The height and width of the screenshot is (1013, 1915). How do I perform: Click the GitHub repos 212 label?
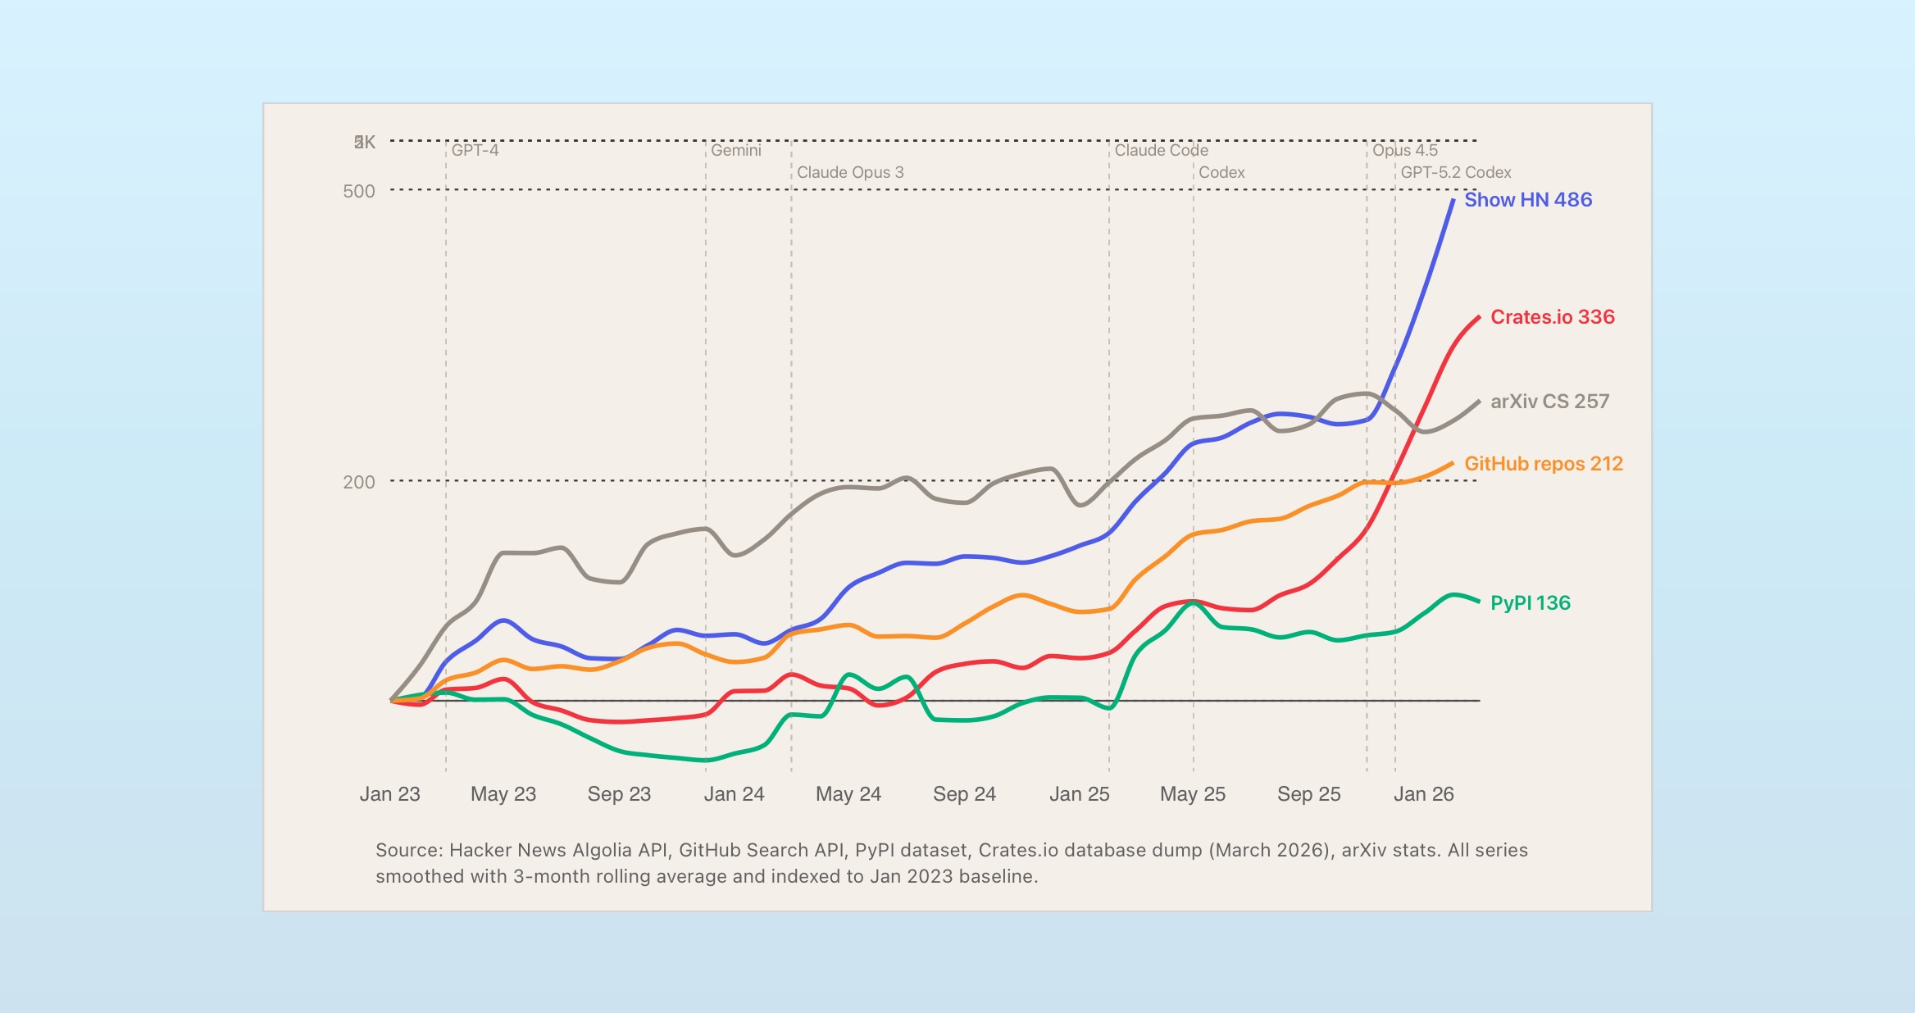tap(1543, 464)
